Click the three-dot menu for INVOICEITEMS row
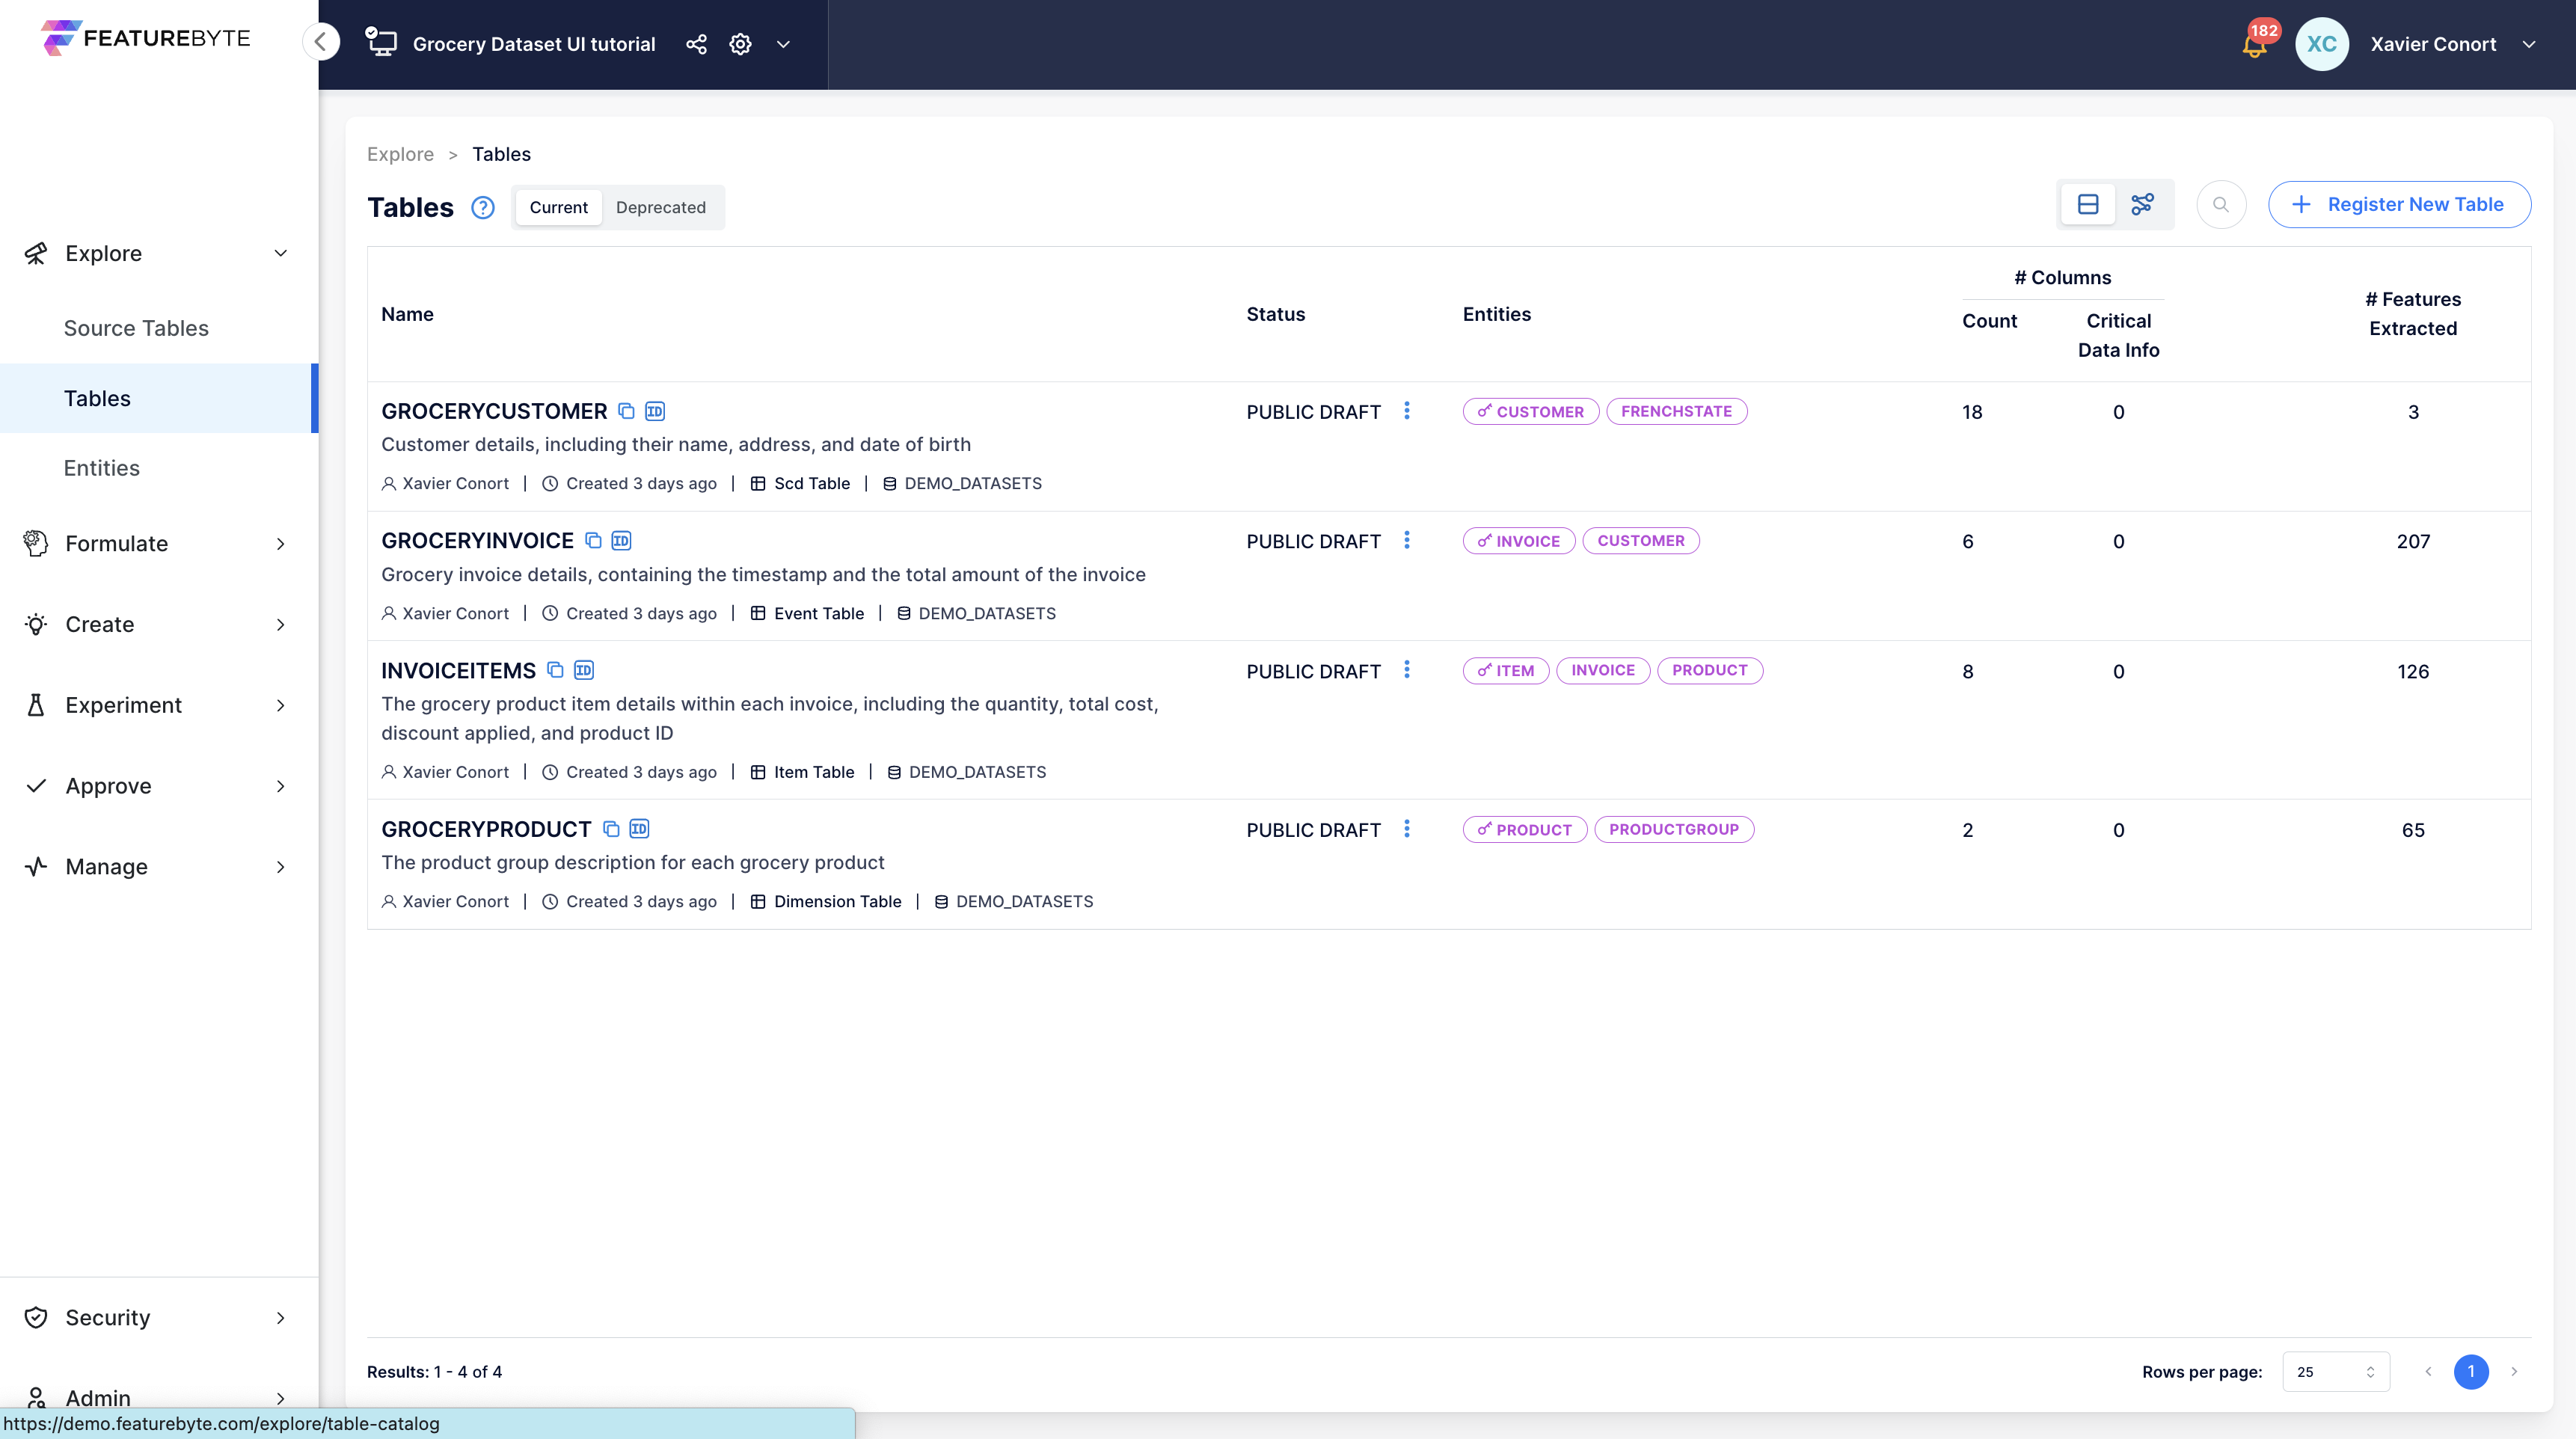Image resolution: width=2576 pixels, height=1439 pixels. coord(1406,669)
